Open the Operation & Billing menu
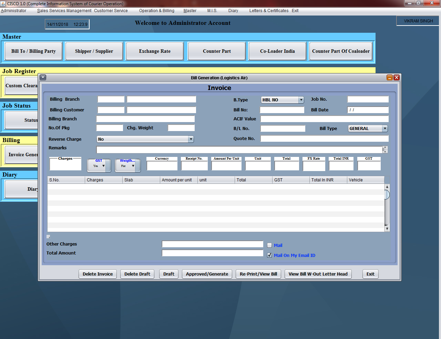The height and width of the screenshot is (339, 441). (156, 11)
